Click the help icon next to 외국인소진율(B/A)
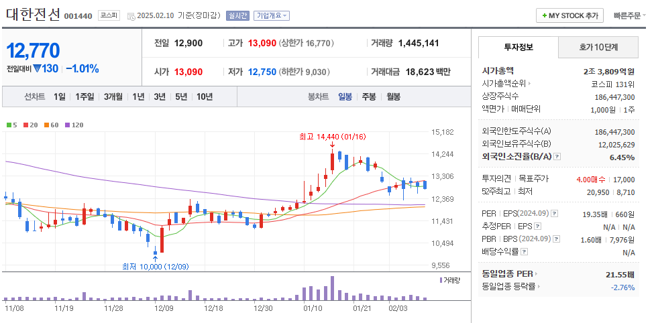The width and height of the screenshot is (654, 323). click(x=557, y=157)
